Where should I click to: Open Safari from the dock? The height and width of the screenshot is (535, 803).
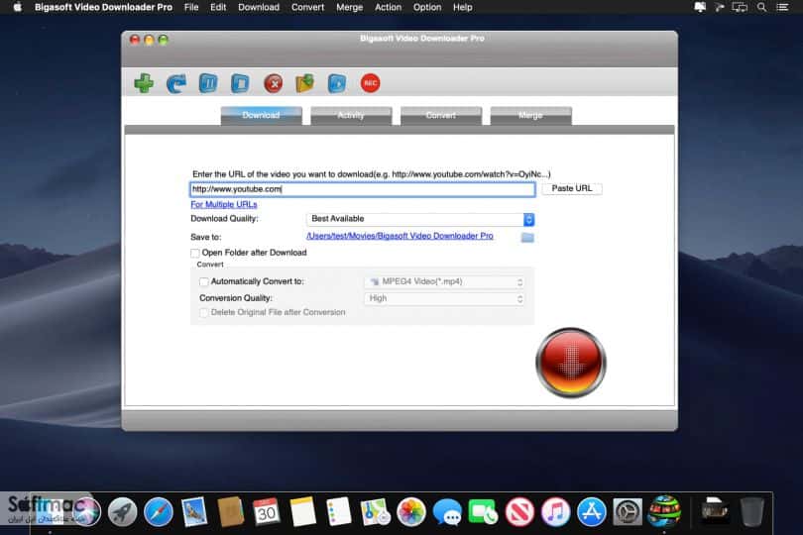point(159,512)
